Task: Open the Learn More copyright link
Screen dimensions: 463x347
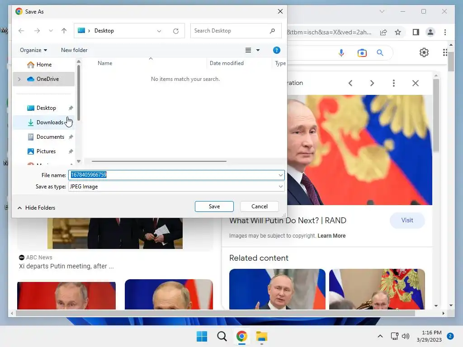Action: [331, 236]
